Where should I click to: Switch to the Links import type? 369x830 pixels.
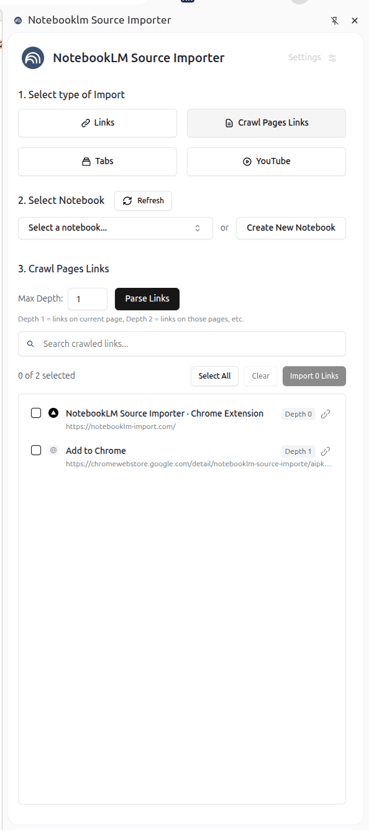97,122
